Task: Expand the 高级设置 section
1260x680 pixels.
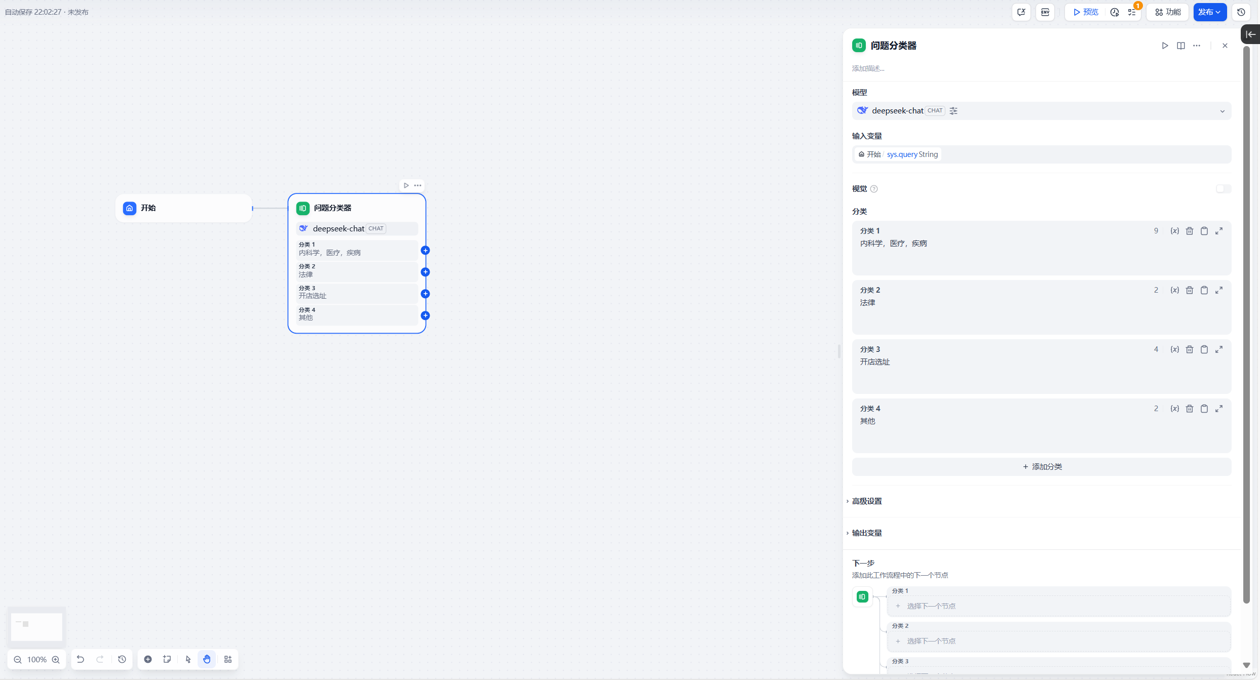Action: [867, 501]
